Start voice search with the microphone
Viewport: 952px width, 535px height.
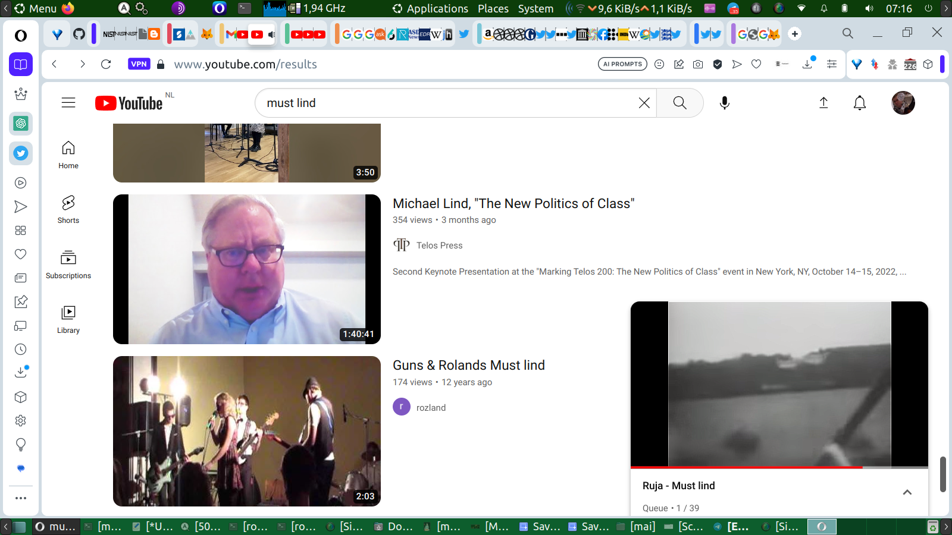click(725, 103)
